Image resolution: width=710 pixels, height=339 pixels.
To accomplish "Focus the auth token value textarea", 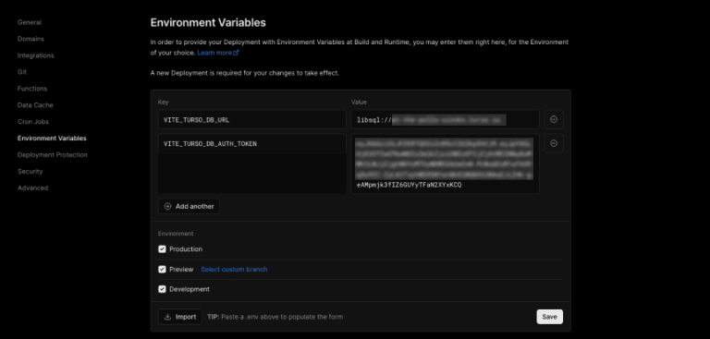I will pos(445,163).
